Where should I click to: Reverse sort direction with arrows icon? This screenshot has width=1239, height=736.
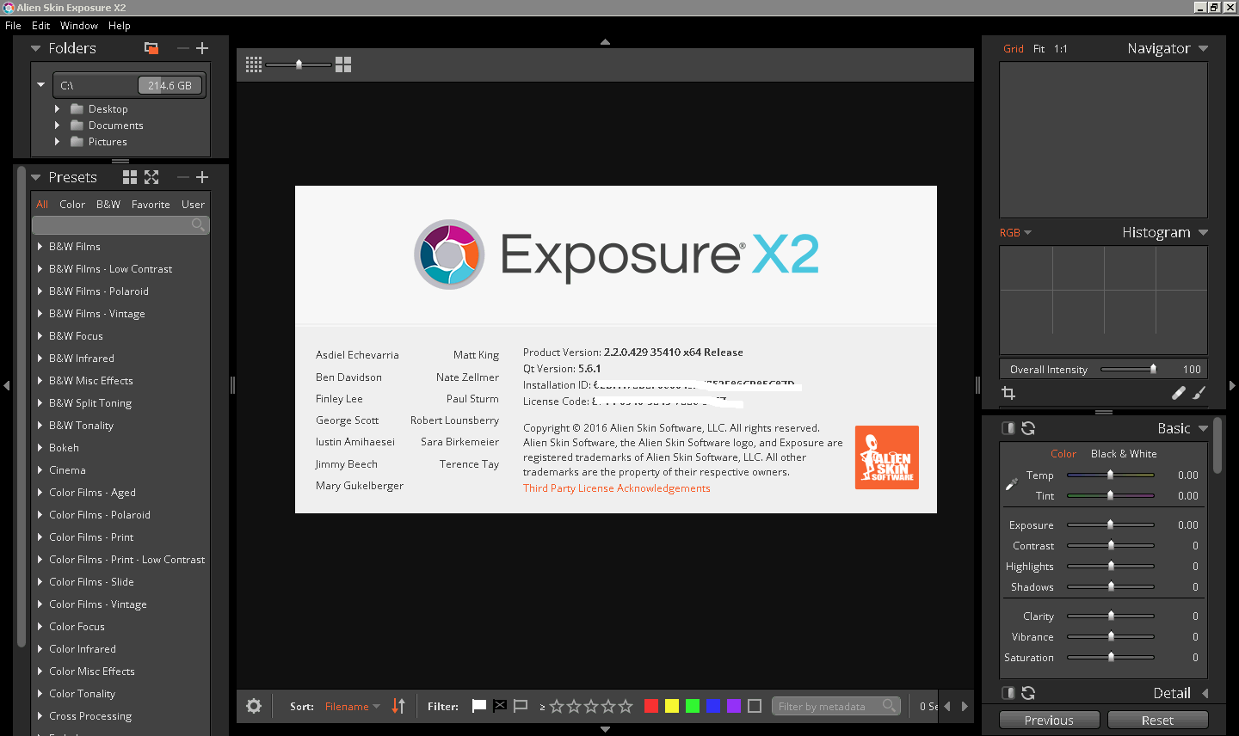pyautogui.click(x=398, y=706)
